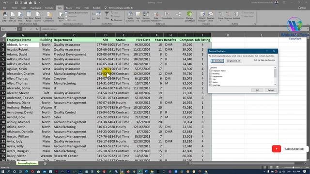Click the From Text/CSV icon
310x174 pixels.
point(12,16)
